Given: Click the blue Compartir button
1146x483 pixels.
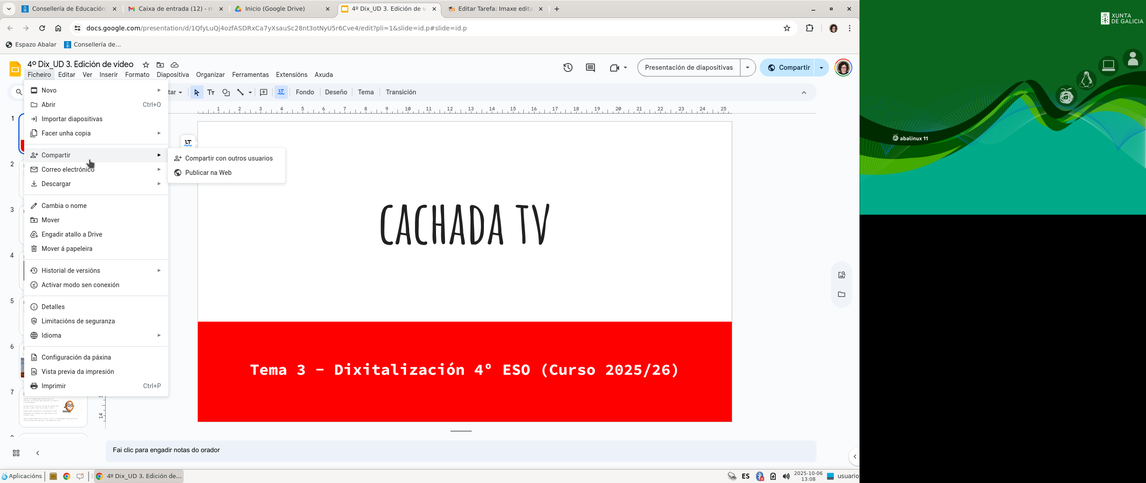Looking at the screenshot, I should (788, 68).
